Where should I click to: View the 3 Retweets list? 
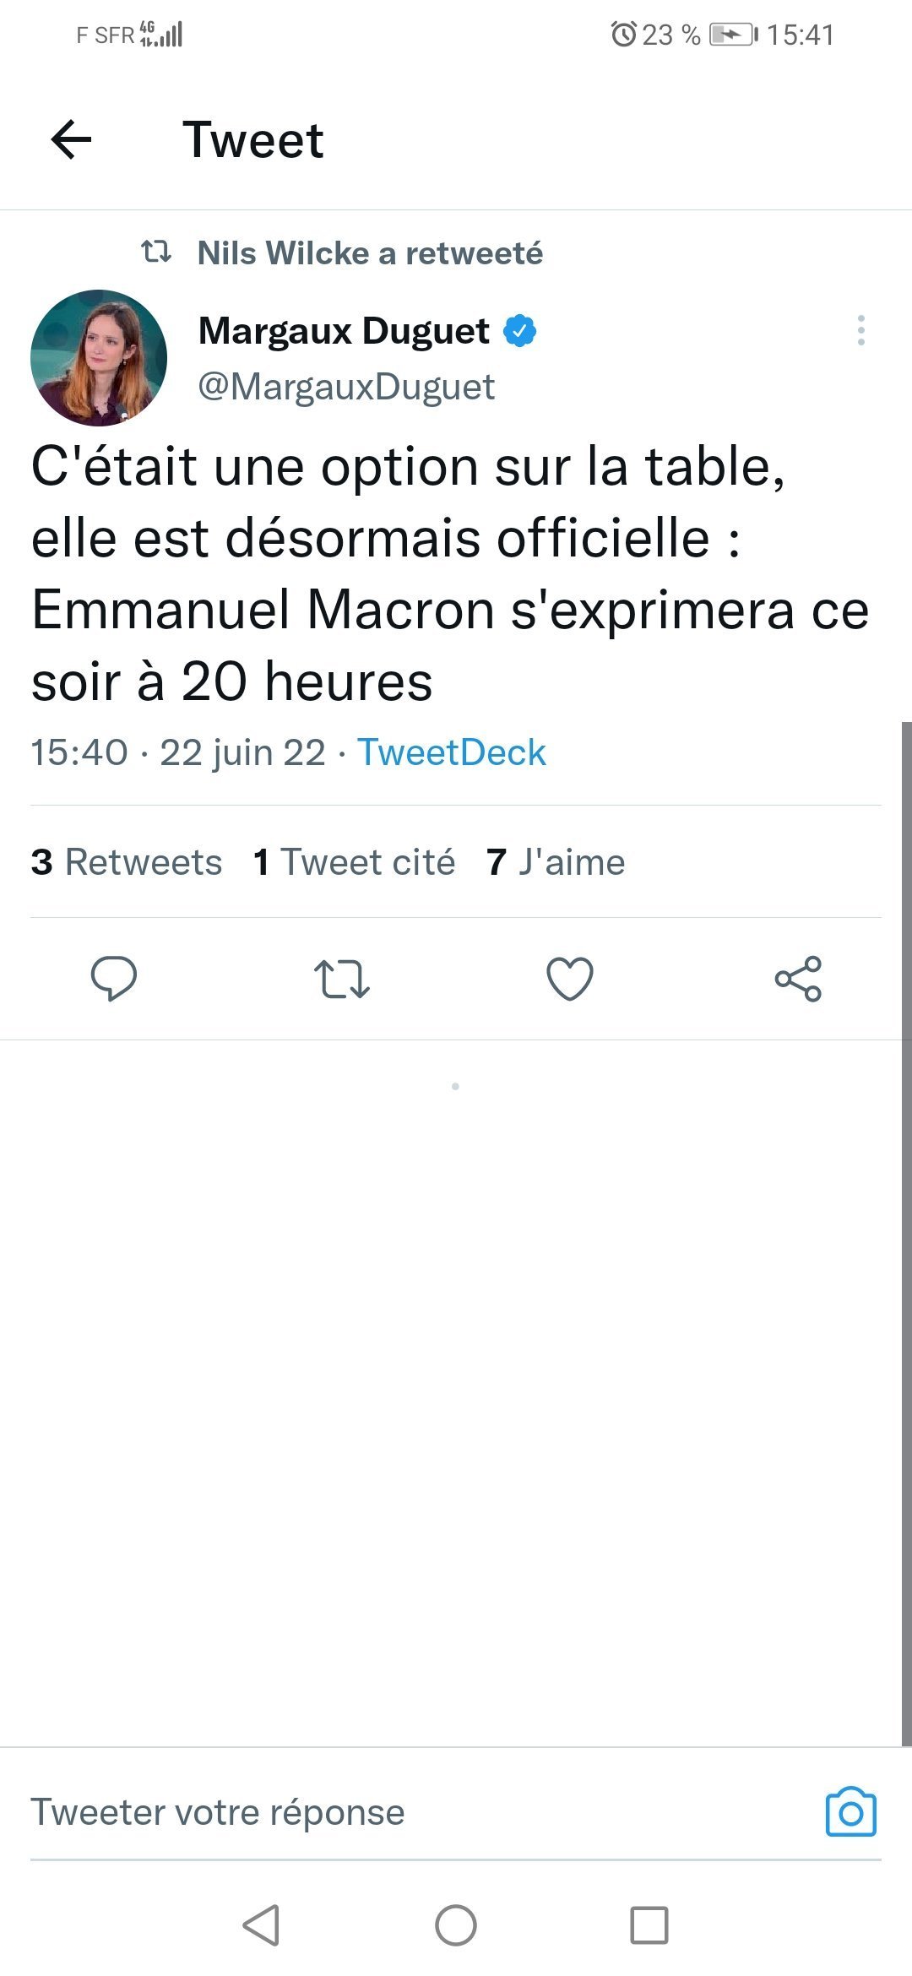127,862
